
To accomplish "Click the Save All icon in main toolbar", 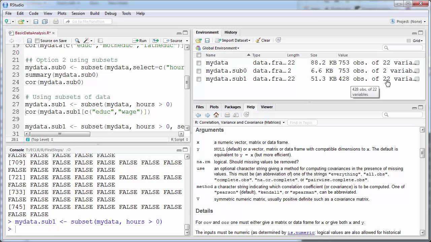I will point(44,22).
